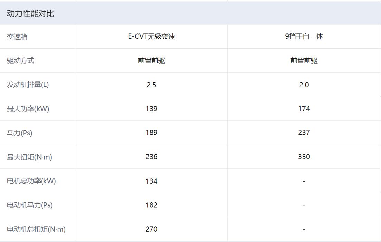Select the 变速箱 row label

[17, 37]
